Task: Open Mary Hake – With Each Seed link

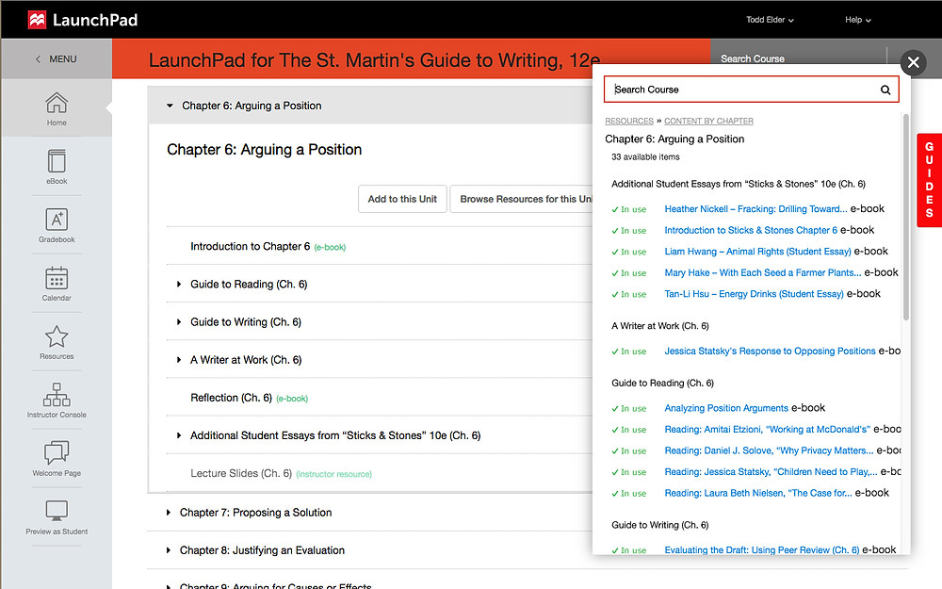Action: click(x=763, y=273)
